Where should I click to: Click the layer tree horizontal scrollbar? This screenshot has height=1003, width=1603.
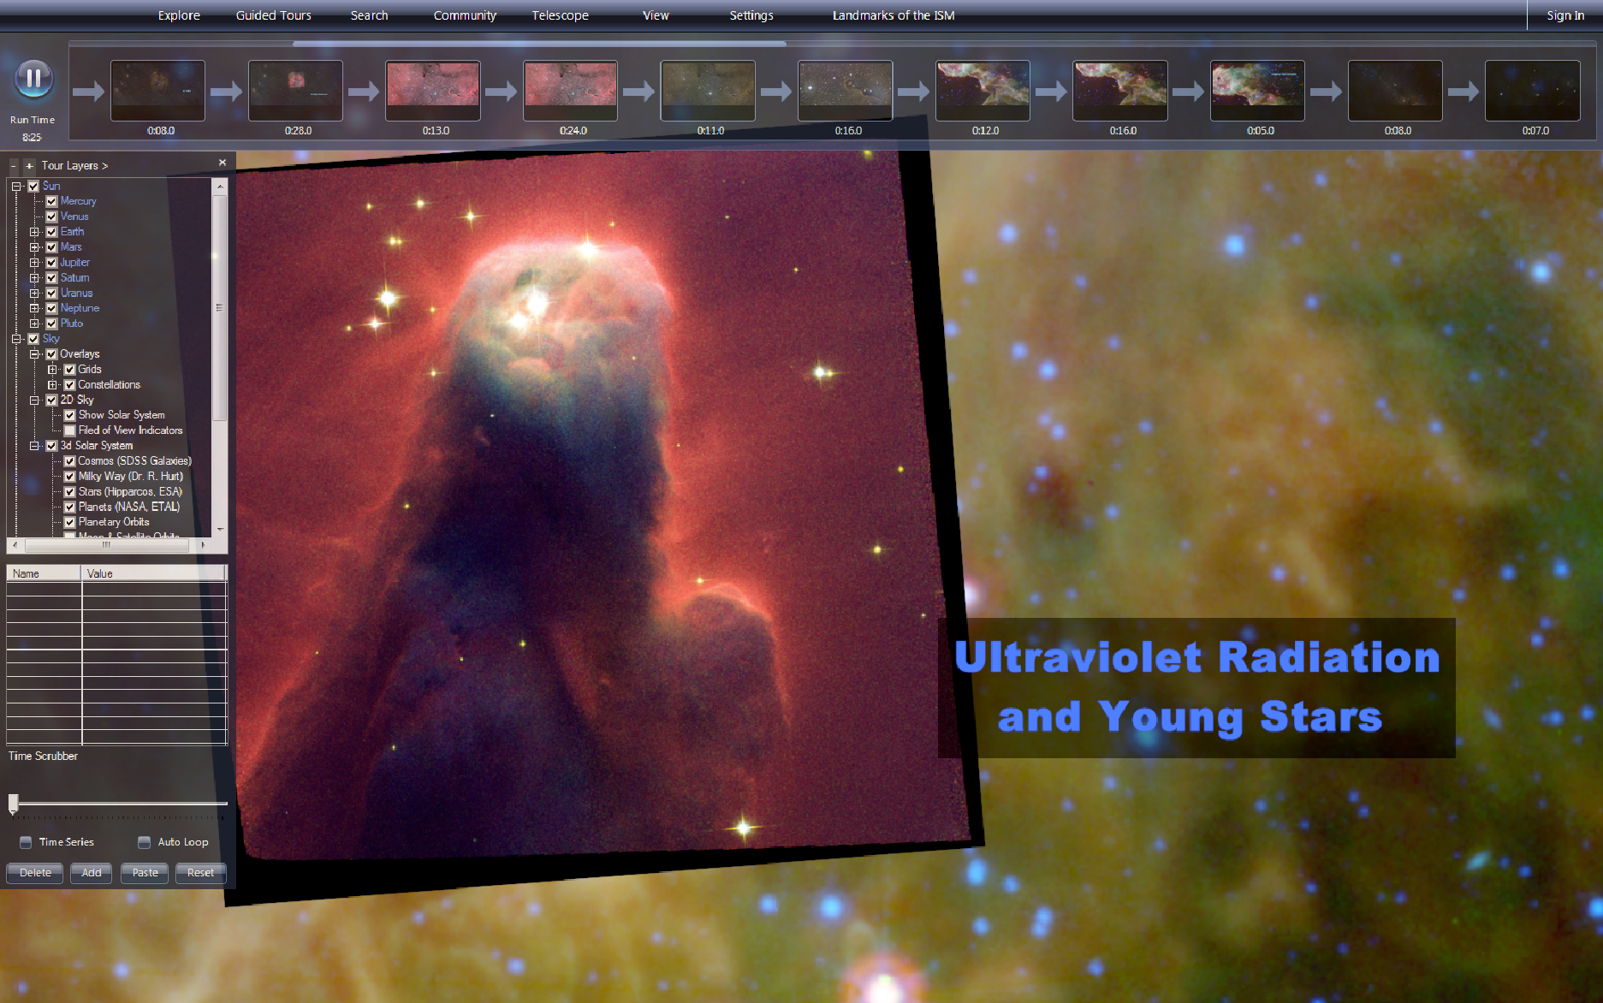(x=107, y=544)
